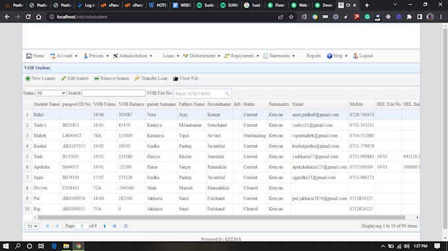The height and width of the screenshot is (251, 448).
Task: Click email vipulmahek@gmail.com cell
Action: coord(320,135)
